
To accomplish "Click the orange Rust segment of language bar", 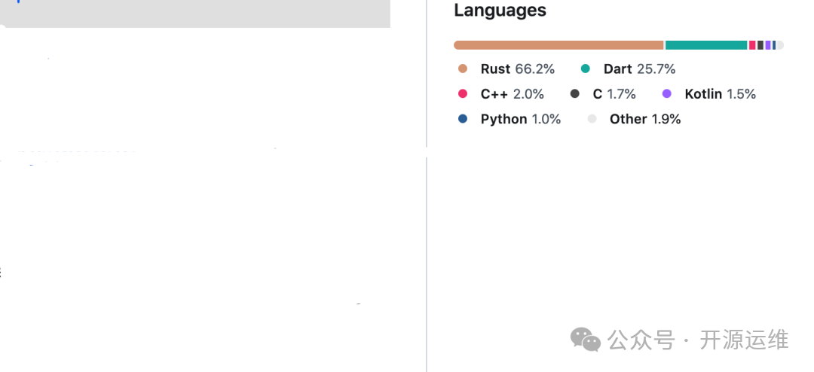I will click(558, 45).
